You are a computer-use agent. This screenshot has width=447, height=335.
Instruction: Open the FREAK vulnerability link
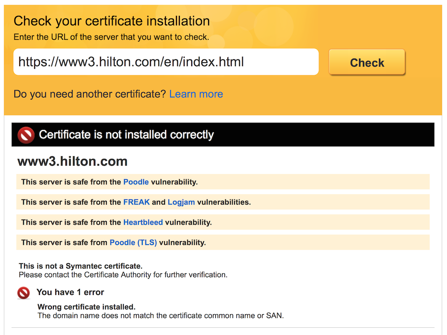[137, 202]
